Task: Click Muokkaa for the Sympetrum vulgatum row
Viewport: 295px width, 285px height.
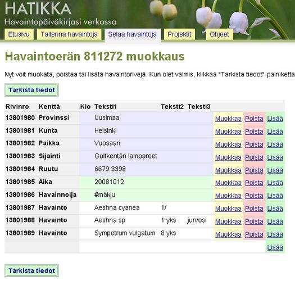Action: pyautogui.click(x=228, y=234)
